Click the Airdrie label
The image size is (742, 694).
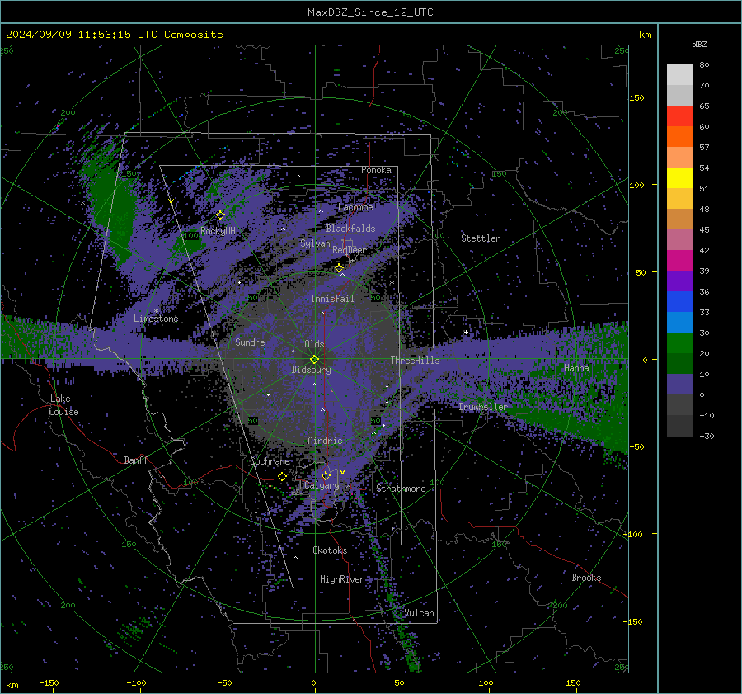325,441
